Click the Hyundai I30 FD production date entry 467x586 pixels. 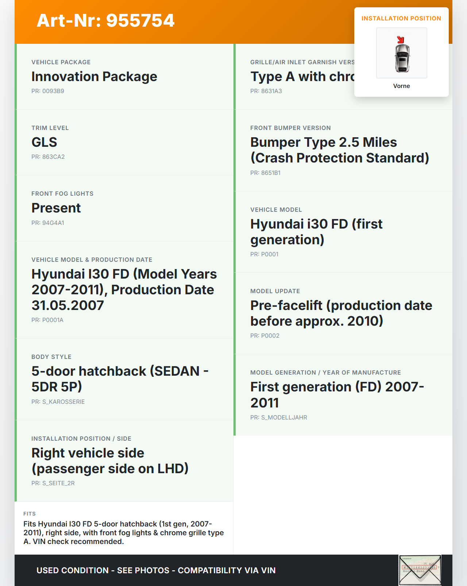tap(124, 290)
